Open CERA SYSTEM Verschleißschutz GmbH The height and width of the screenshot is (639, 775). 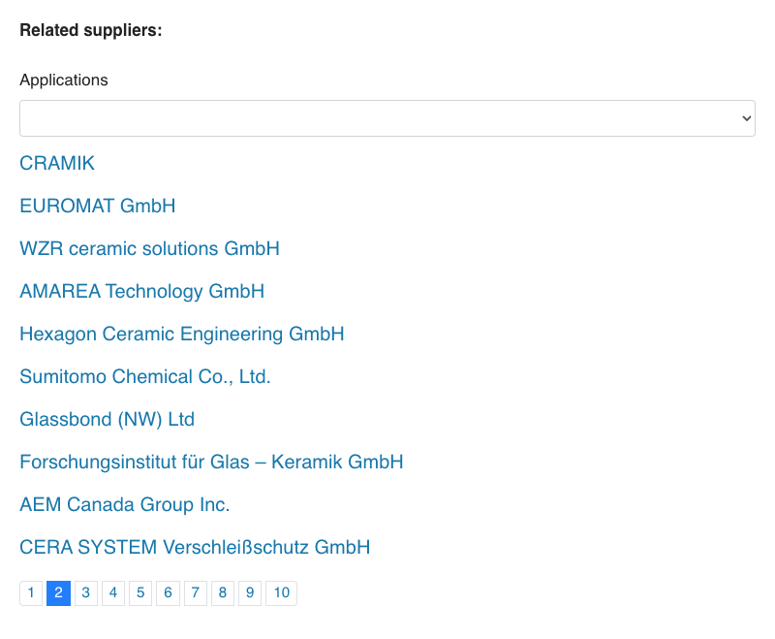pyautogui.click(x=195, y=547)
